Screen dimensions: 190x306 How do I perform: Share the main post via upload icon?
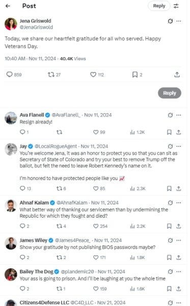pyautogui.click(x=177, y=74)
